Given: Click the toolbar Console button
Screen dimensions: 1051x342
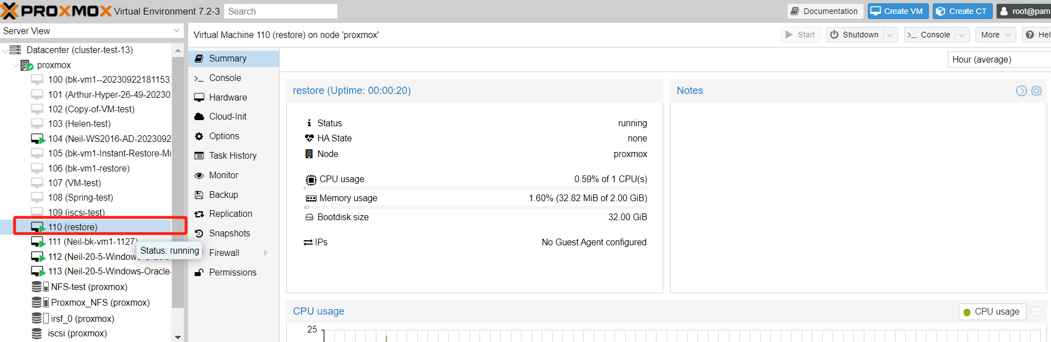Looking at the screenshot, I should 929,35.
